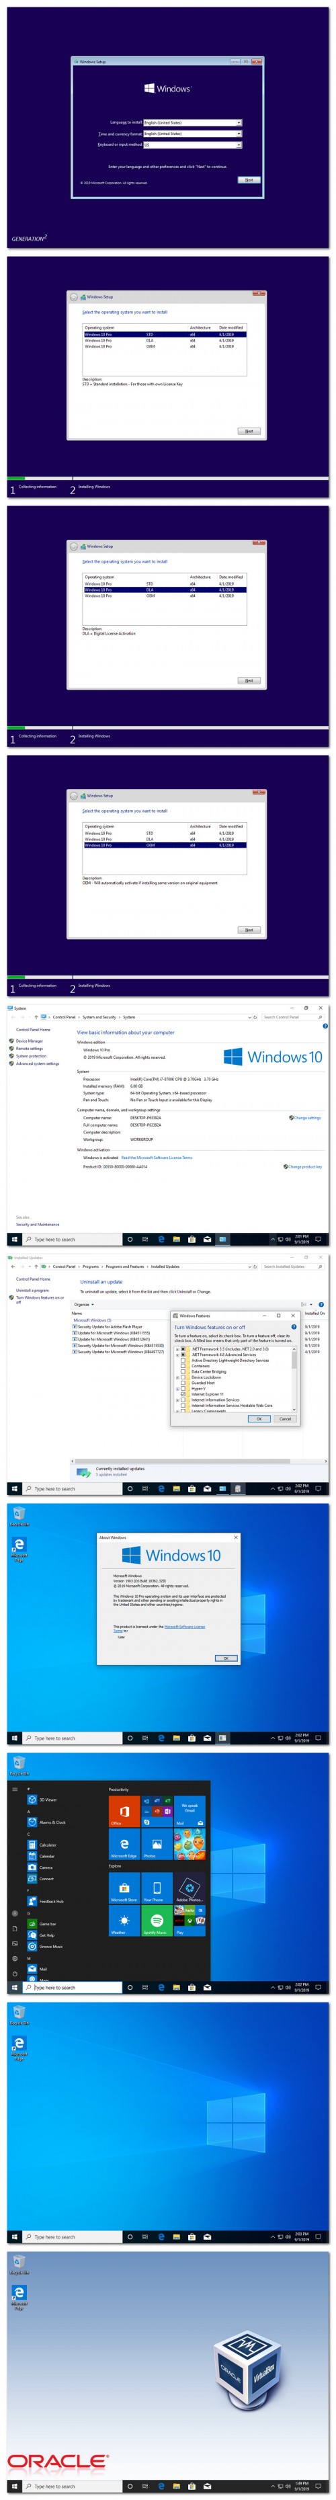
Task: Select Update for Microsoft Windows (KB4511555)
Action: (112, 1334)
